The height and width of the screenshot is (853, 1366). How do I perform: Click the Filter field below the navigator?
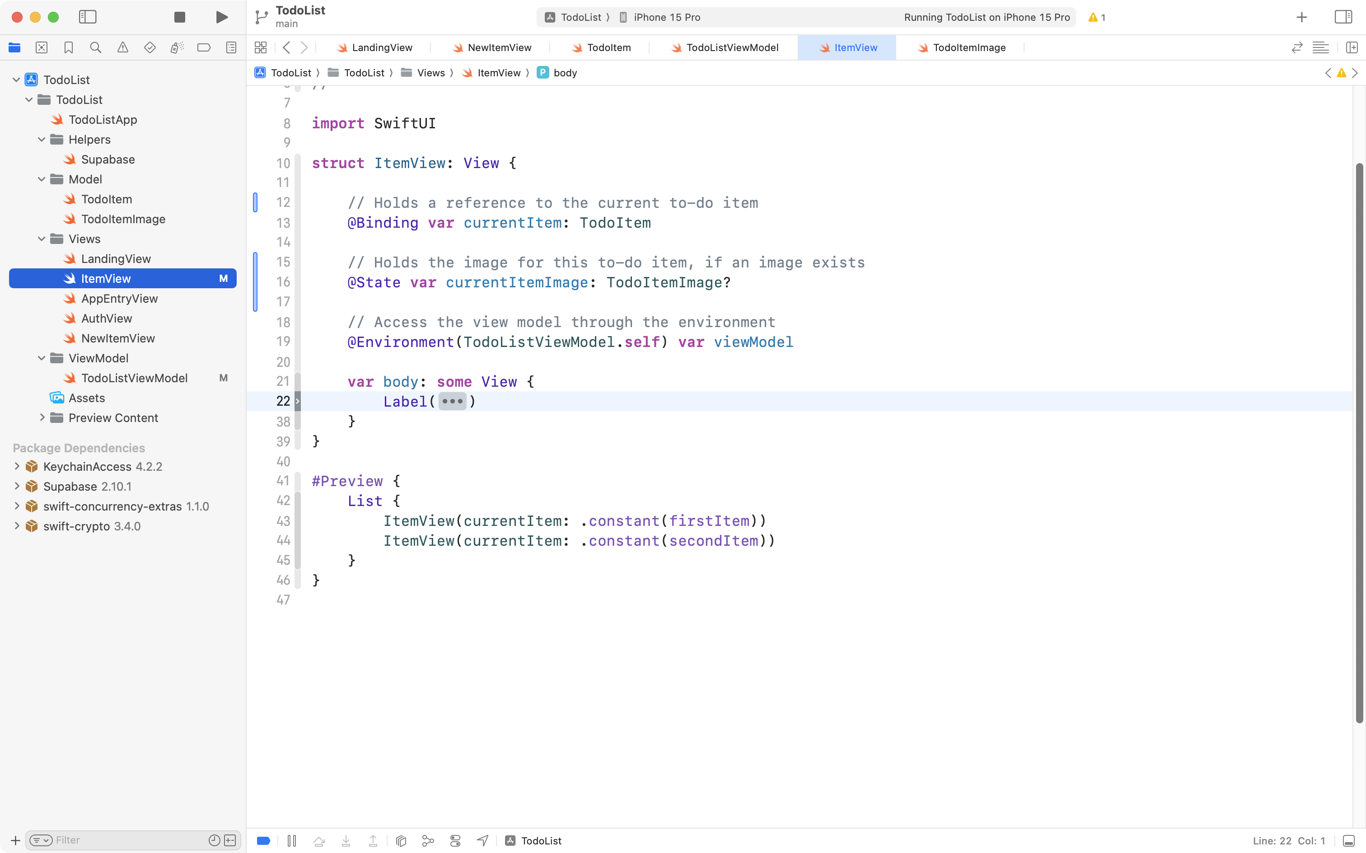[x=113, y=839]
